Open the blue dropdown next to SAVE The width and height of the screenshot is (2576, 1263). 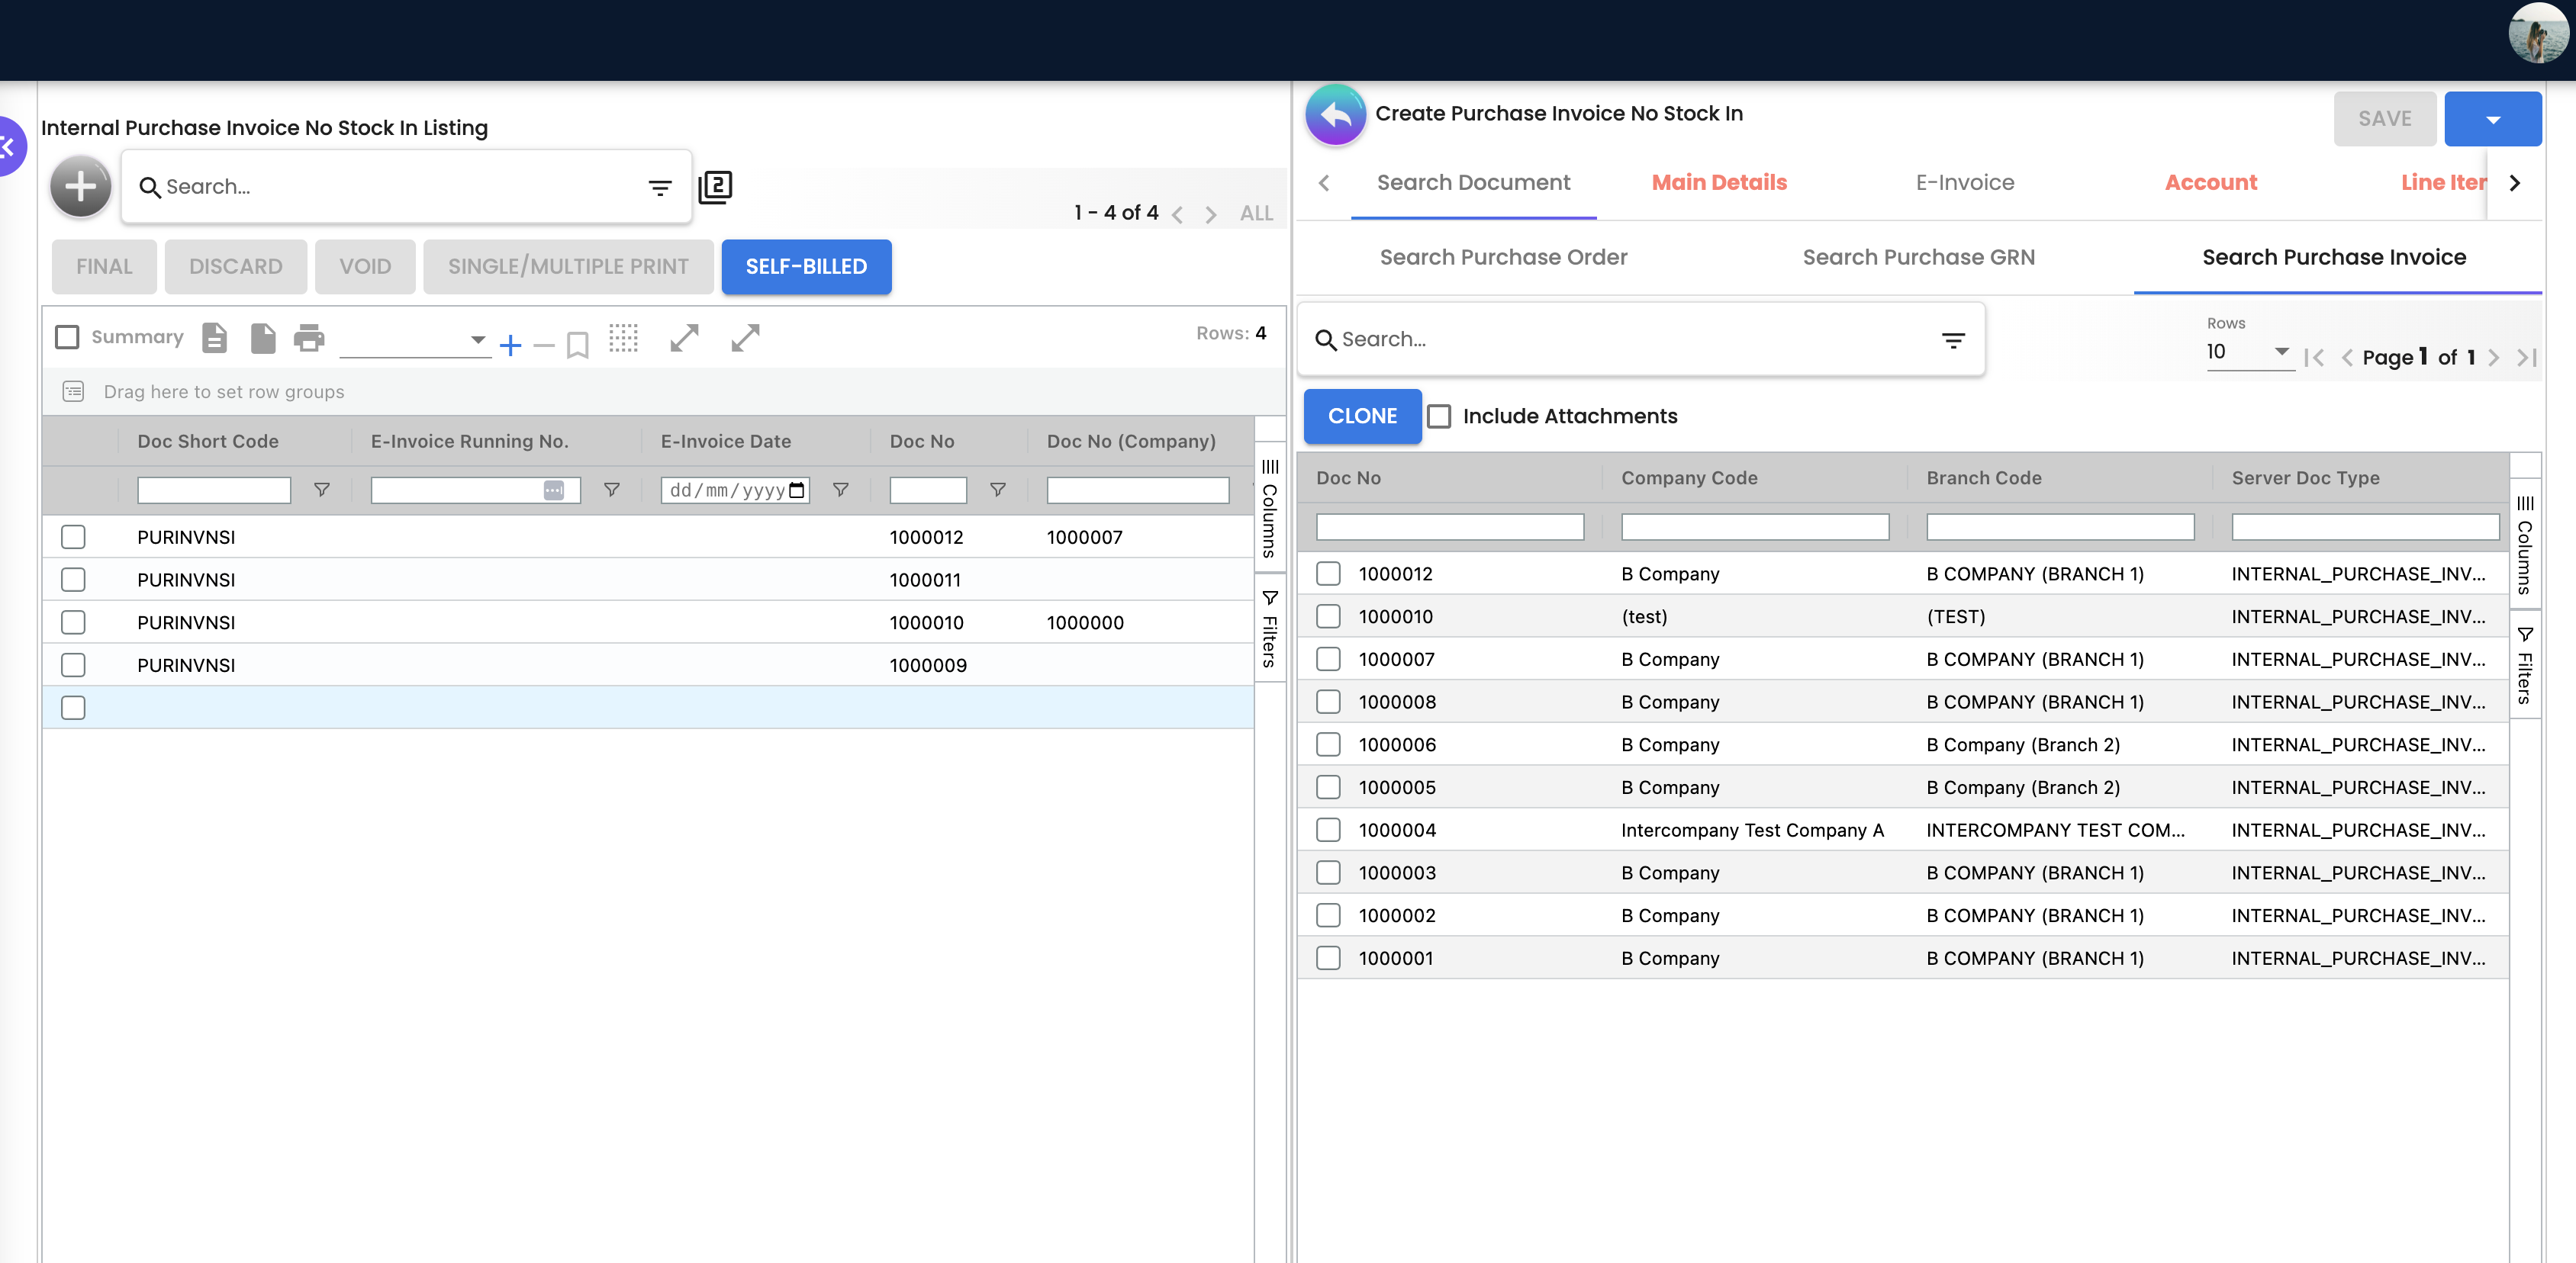[2493, 119]
